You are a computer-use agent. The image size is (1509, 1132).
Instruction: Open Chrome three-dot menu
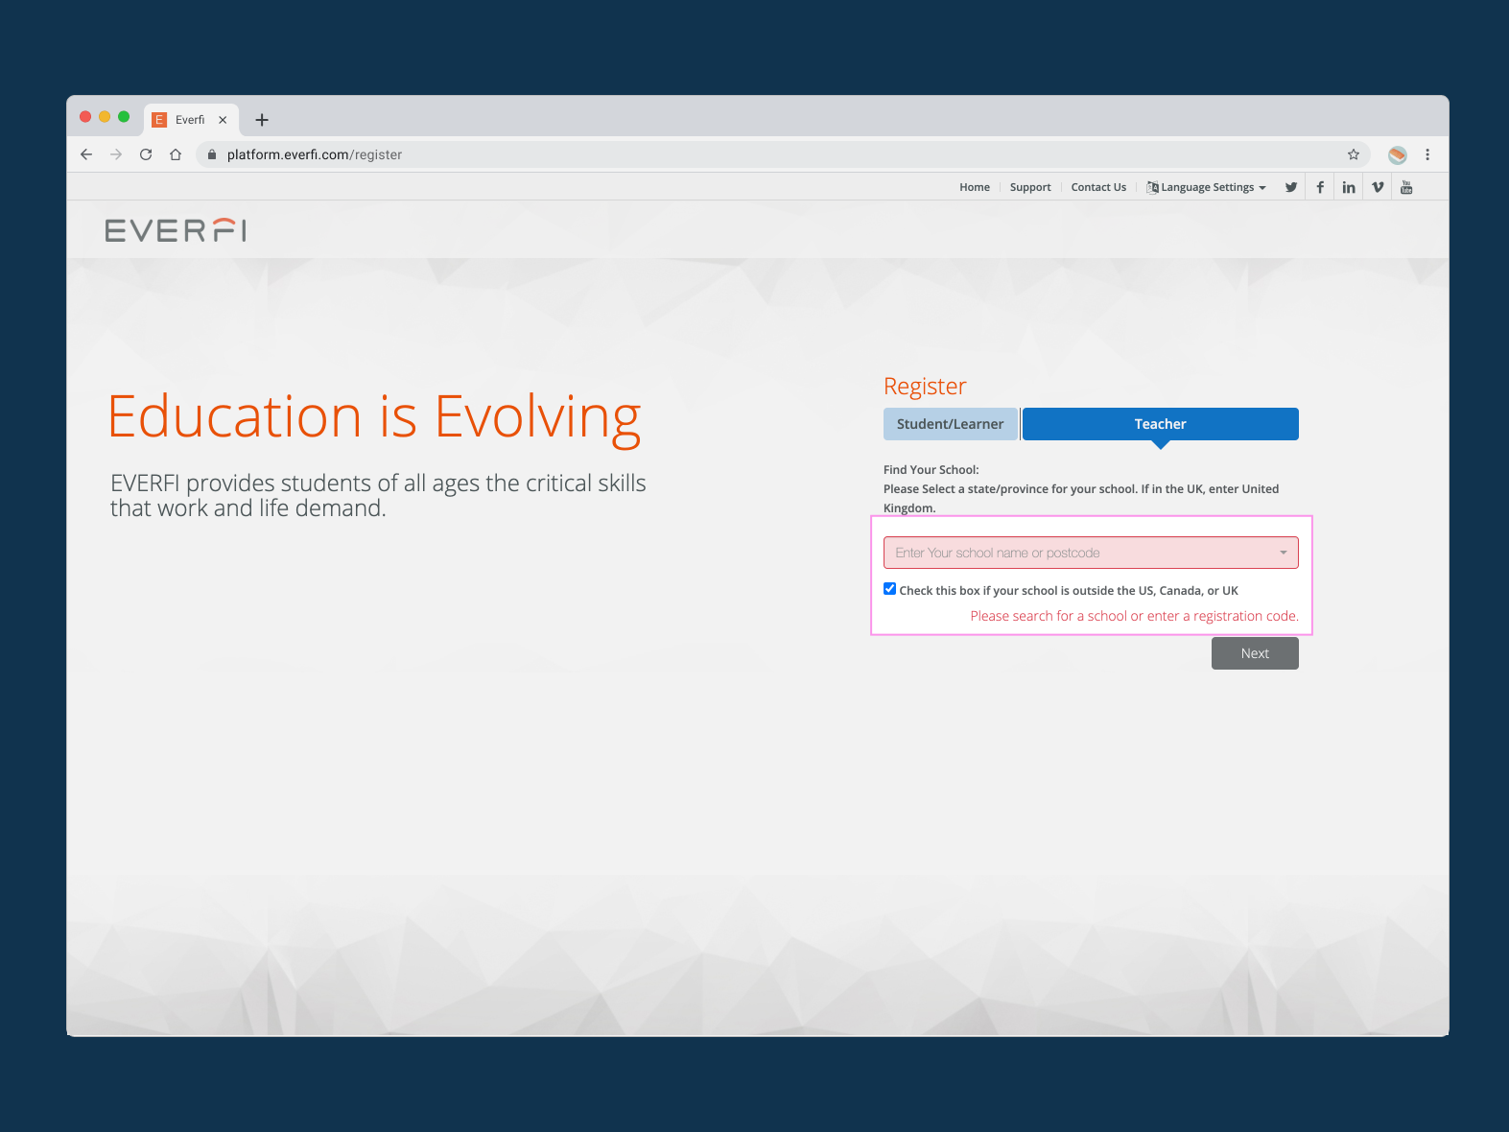1427,154
